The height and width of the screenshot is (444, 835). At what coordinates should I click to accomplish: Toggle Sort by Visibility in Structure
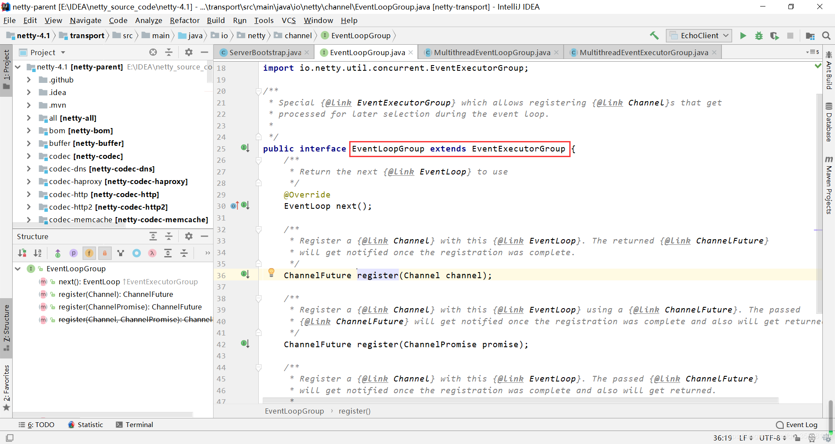[22, 253]
